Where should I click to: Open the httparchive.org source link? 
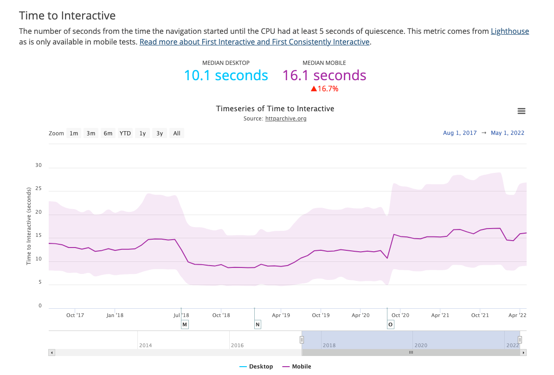(x=286, y=119)
